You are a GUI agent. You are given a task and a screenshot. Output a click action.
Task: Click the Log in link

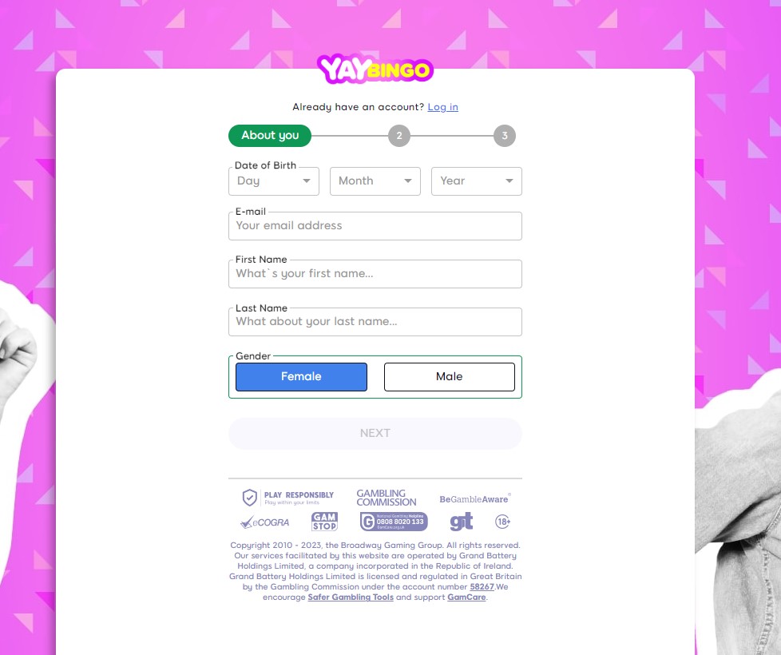pos(442,107)
